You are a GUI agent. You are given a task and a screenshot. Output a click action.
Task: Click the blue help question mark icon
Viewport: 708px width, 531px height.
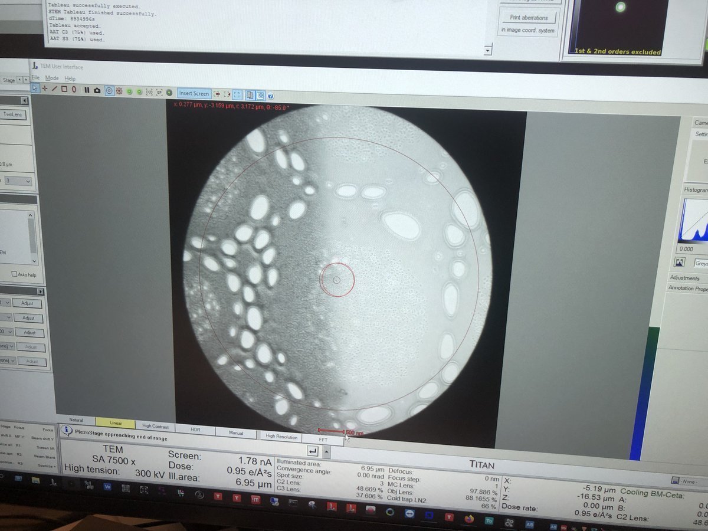point(270,95)
